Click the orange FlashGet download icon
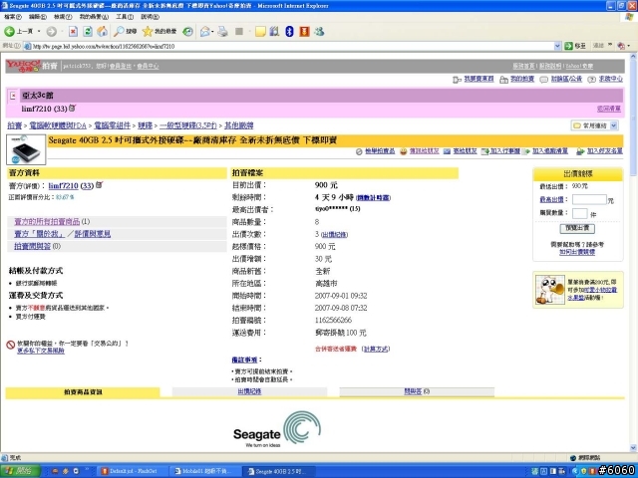This screenshot has height=478, width=638. (x=304, y=31)
